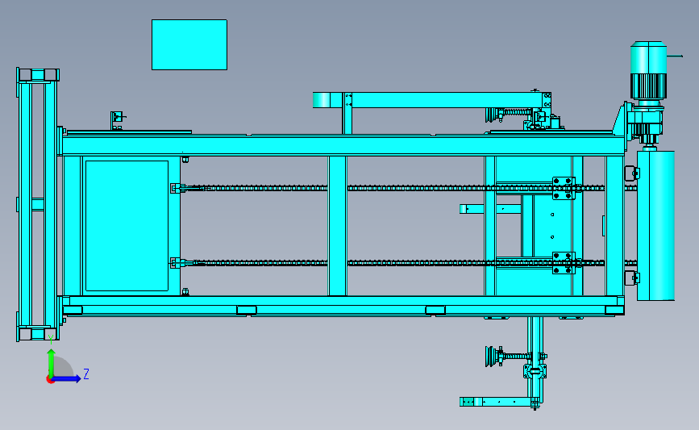This screenshot has width=699, height=430.
Task: Click the "Z" axis label
Action: [86, 374]
